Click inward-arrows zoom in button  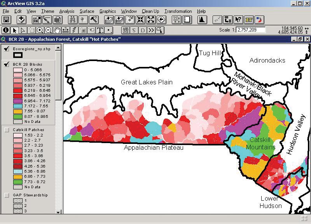point(140,20)
